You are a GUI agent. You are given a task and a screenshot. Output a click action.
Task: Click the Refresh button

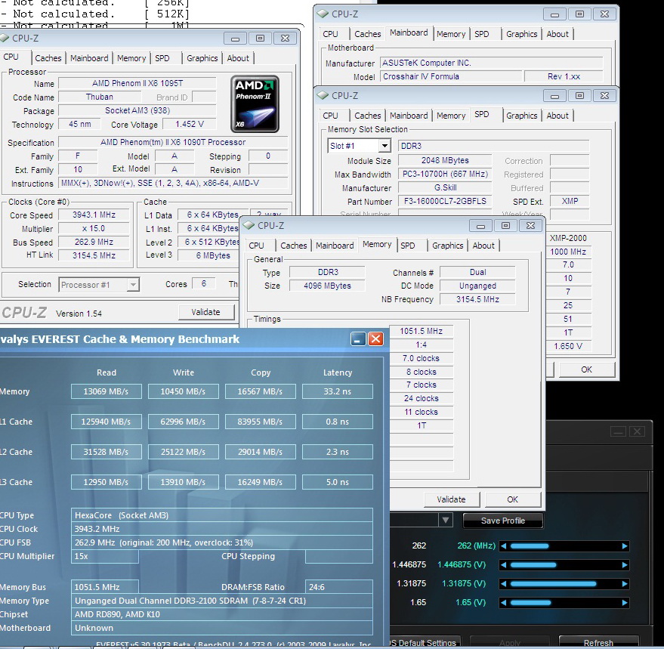pos(598,643)
